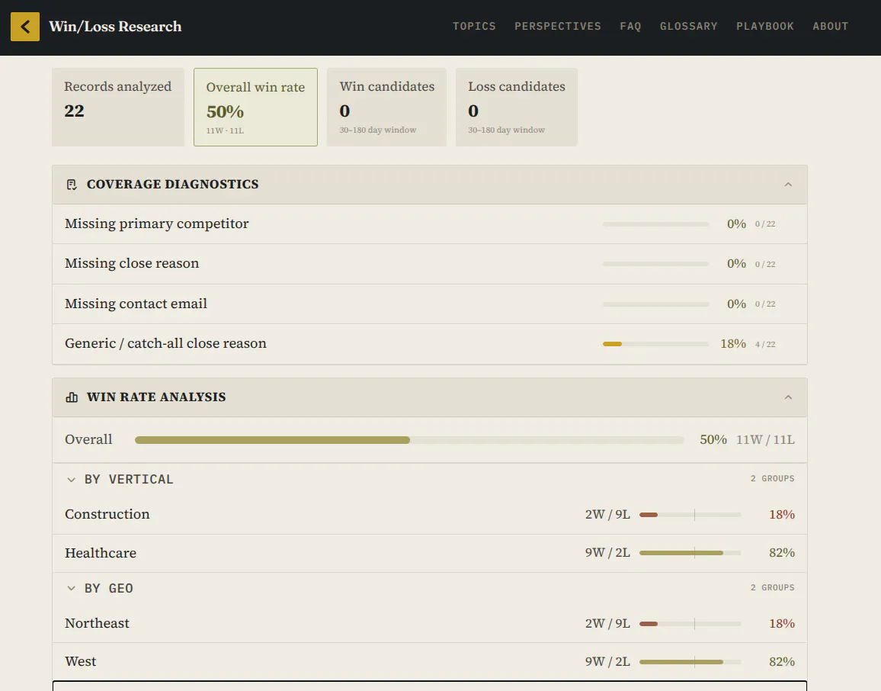
Task: Click the Construction vertical row label
Action: point(107,515)
